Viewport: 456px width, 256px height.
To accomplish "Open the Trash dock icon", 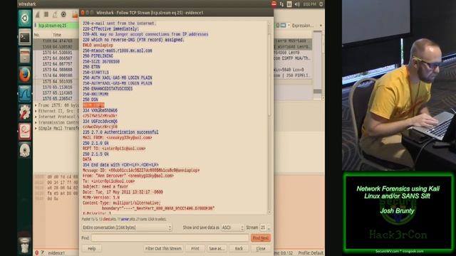I will [25, 245].
